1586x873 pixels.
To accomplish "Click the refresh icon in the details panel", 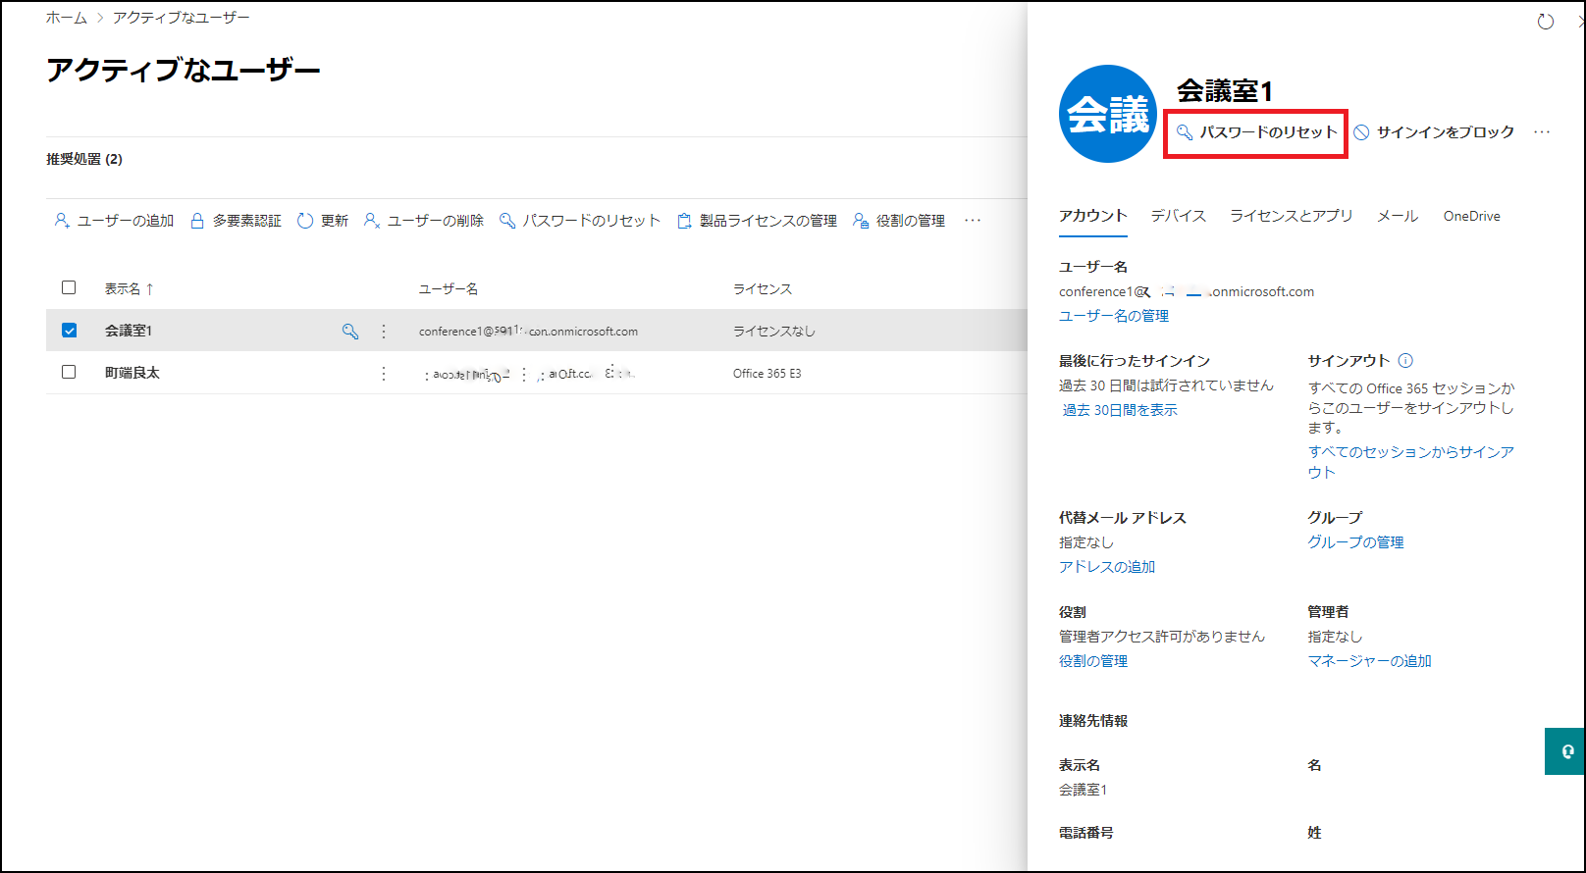I will [x=1545, y=22].
